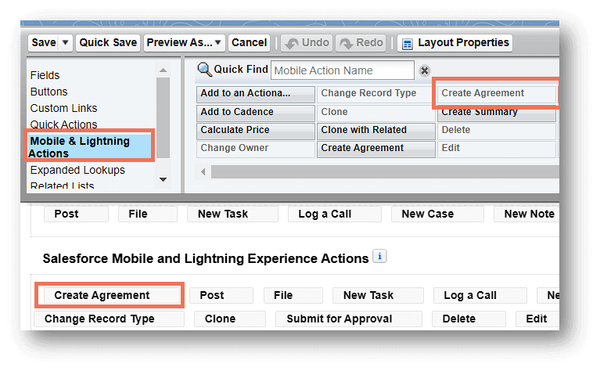Select the Related Lists category
The image size is (600, 371).
(x=62, y=186)
